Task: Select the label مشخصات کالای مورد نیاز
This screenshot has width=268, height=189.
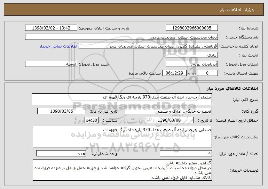Action: click(236, 137)
